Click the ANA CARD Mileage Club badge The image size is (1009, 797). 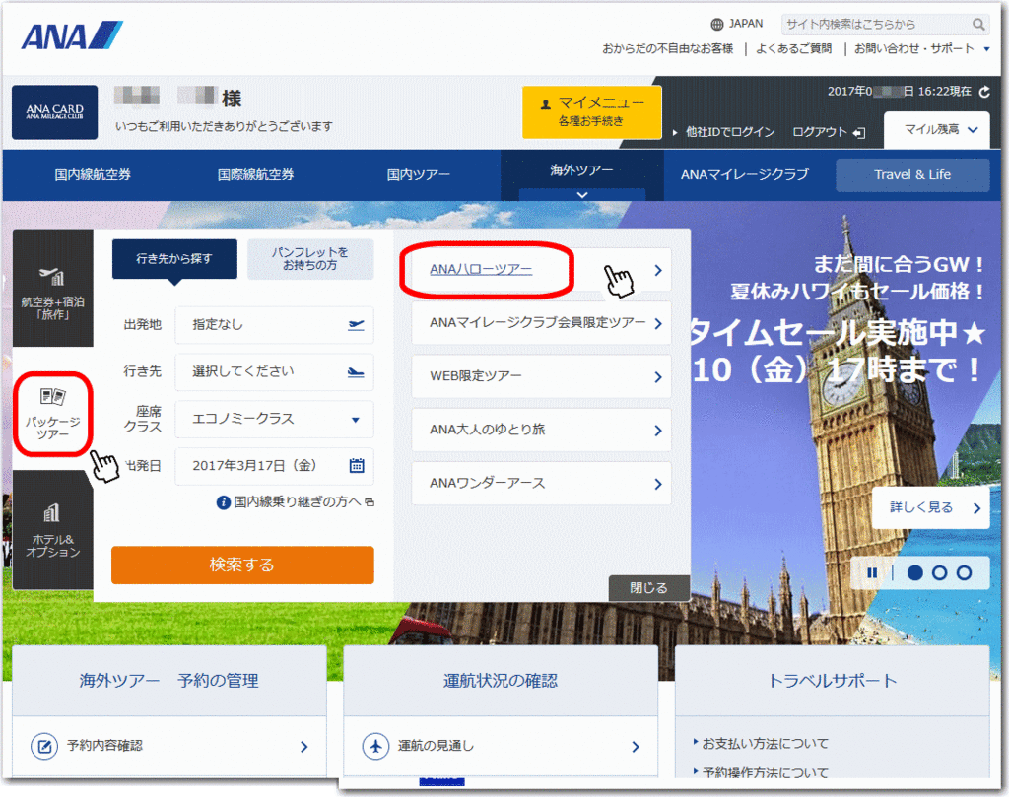click(55, 112)
